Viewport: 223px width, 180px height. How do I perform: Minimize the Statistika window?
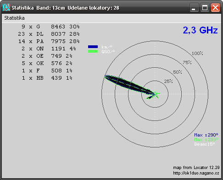coord(194,7)
